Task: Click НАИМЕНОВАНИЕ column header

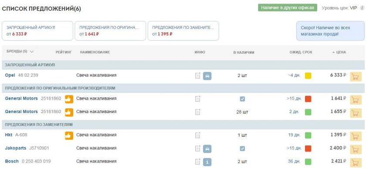Action: point(95,52)
